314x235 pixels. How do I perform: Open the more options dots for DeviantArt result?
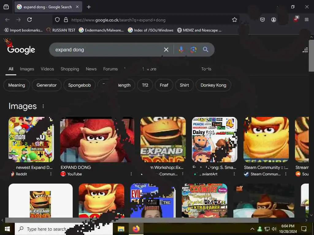(234, 174)
